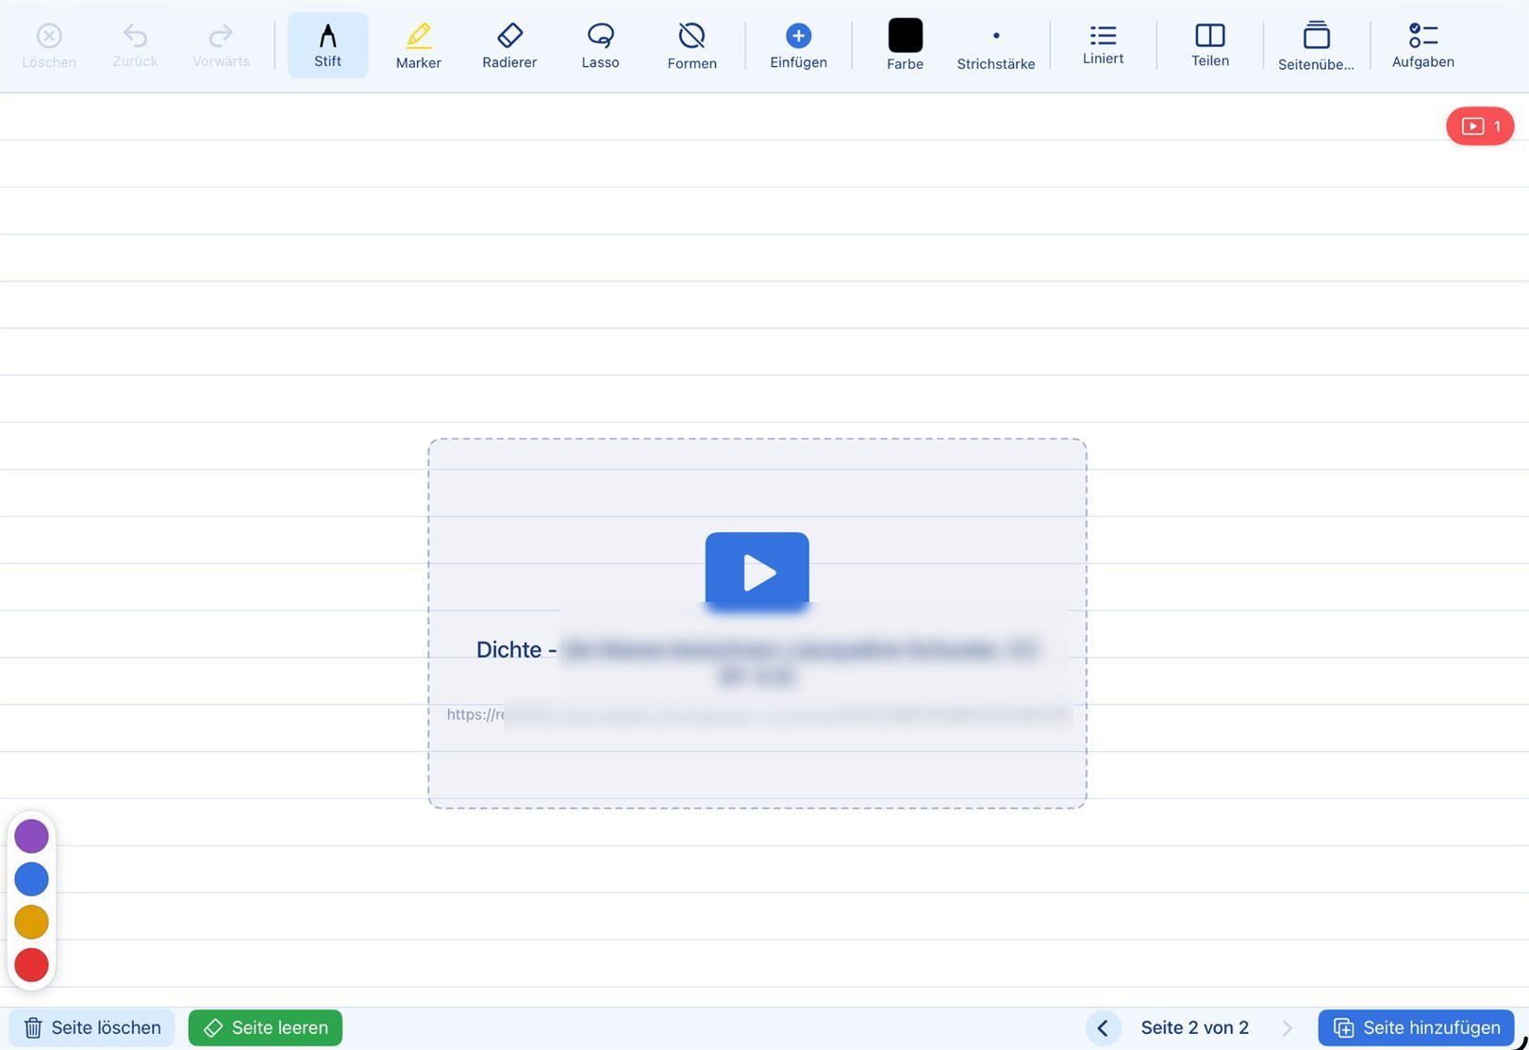1529x1050 pixels.
Task: Click Seite löschen button
Action: pyautogui.click(x=92, y=1027)
